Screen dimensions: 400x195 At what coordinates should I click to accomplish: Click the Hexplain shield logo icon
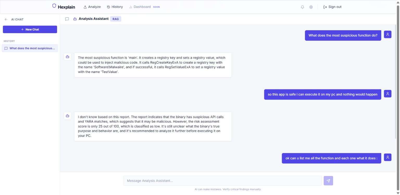coord(54,6)
